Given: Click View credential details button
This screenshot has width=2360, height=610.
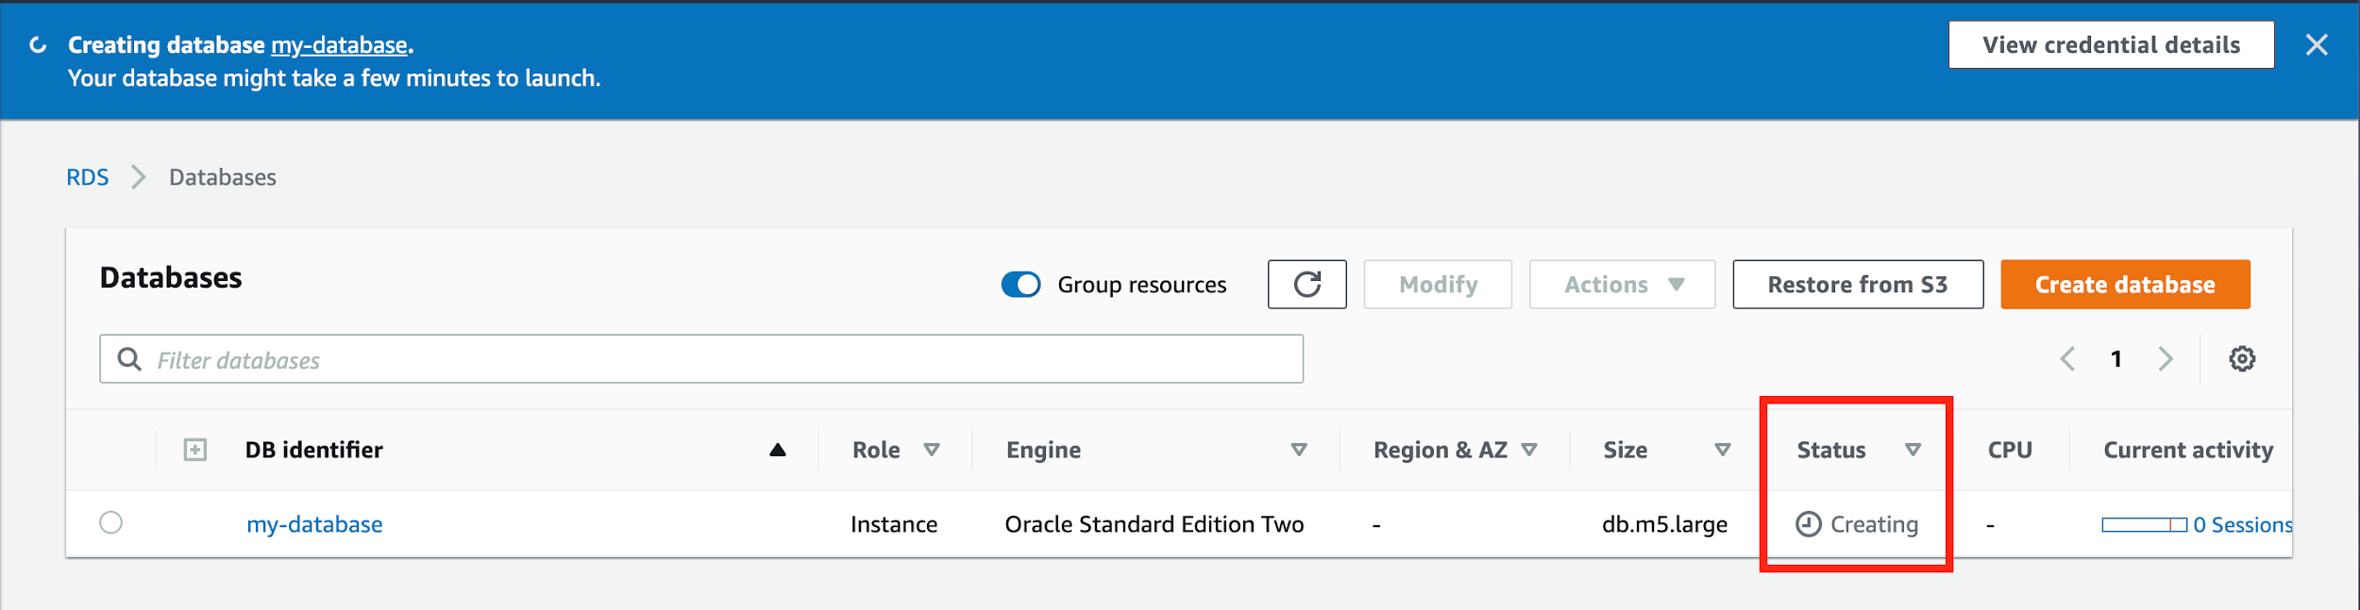Looking at the screenshot, I should [x=2111, y=44].
